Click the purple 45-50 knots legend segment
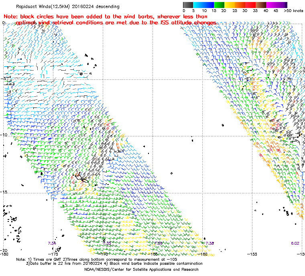The height and width of the screenshot is (276, 305). pos(281,5)
